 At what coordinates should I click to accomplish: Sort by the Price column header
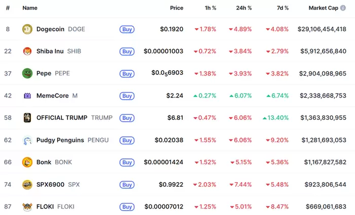176,8
